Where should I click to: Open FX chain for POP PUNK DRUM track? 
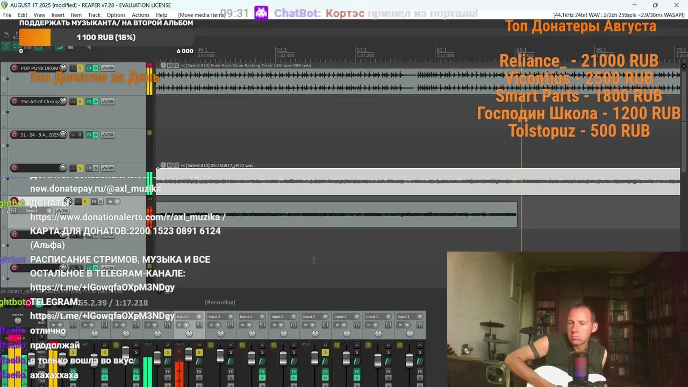(89, 68)
